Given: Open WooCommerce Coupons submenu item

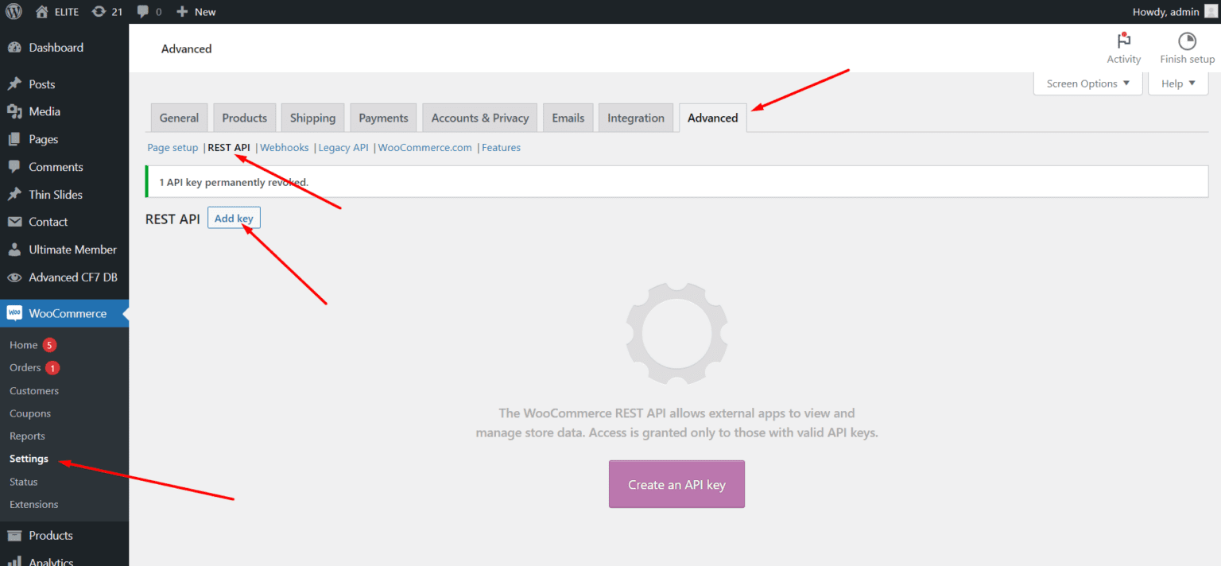Looking at the screenshot, I should (x=30, y=413).
